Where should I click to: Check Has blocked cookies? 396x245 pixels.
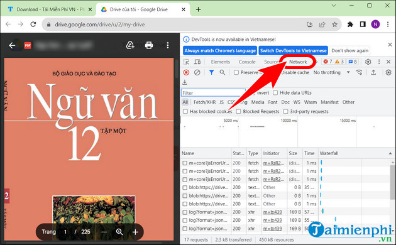(x=185, y=112)
